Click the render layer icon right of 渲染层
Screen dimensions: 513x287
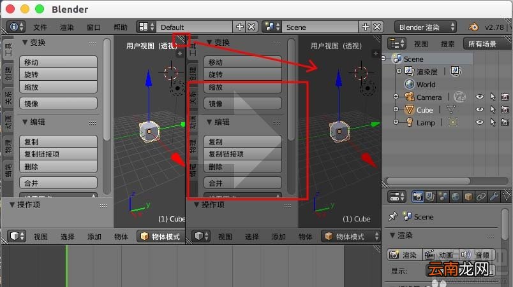(456, 71)
